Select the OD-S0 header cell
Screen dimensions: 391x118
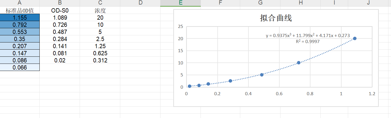point(60,11)
